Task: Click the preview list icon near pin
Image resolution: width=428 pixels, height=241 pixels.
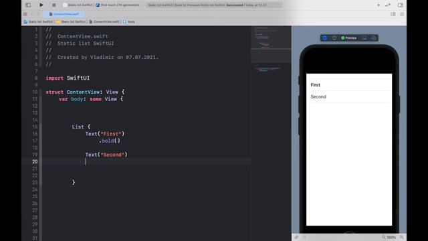Action: [x=304, y=238]
